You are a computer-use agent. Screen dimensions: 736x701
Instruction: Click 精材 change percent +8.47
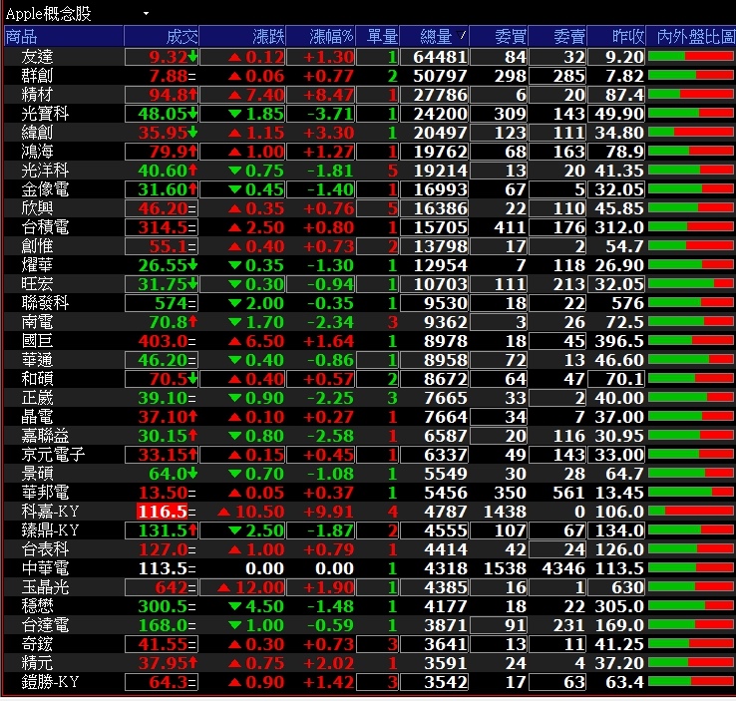328,95
